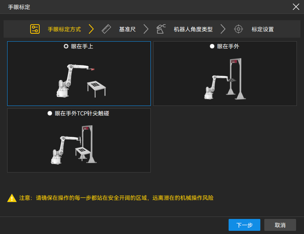Click the TCP needle-touch robot illustration
The height and width of the screenshot is (234, 304).
point(74,145)
